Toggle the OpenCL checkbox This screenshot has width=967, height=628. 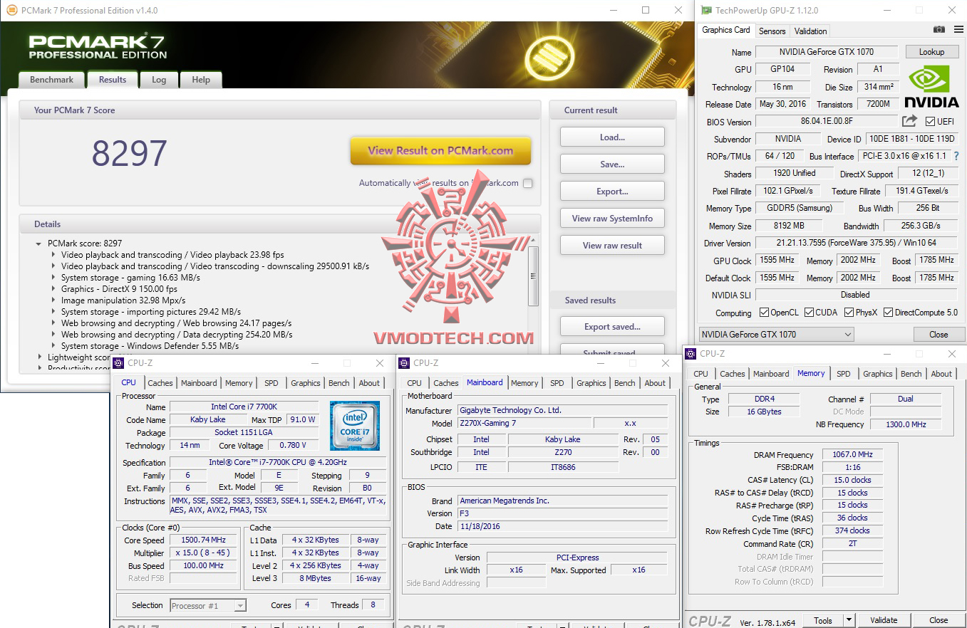click(x=764, y=313)
